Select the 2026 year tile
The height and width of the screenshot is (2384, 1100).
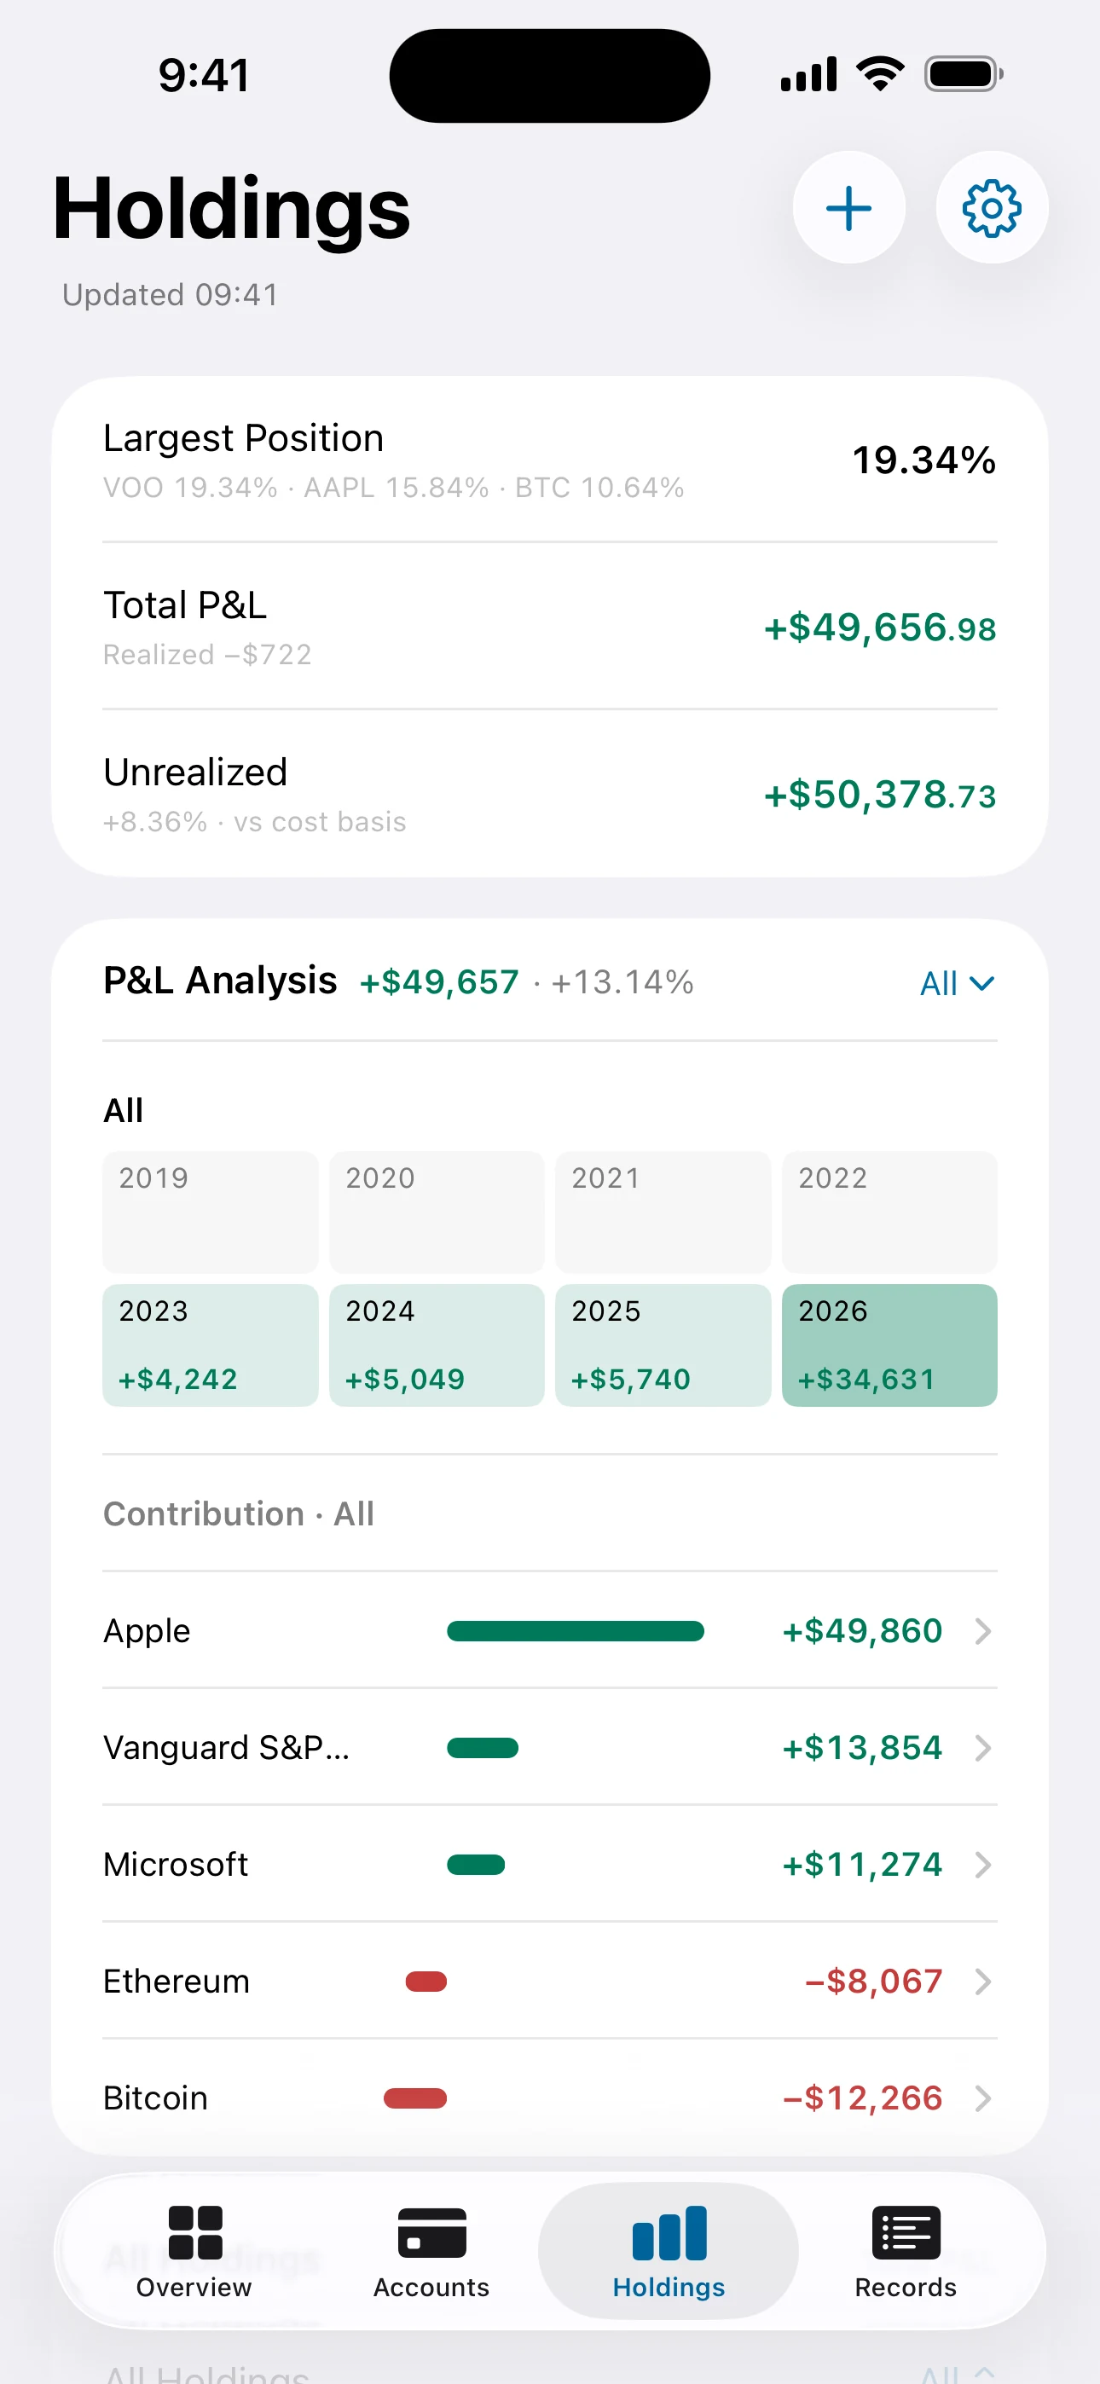(x=889, y=1345)
